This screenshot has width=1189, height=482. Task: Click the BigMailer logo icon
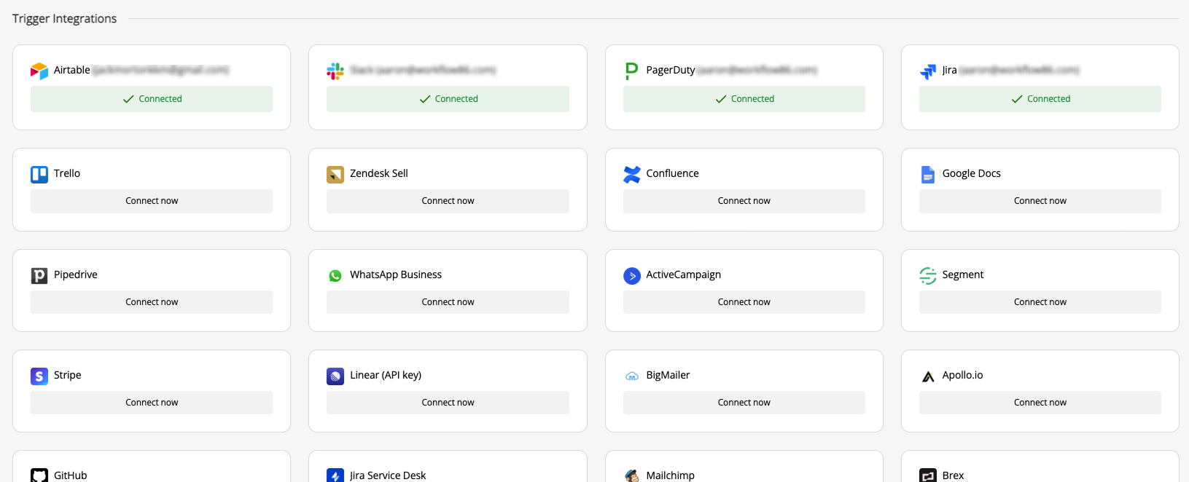631,376
